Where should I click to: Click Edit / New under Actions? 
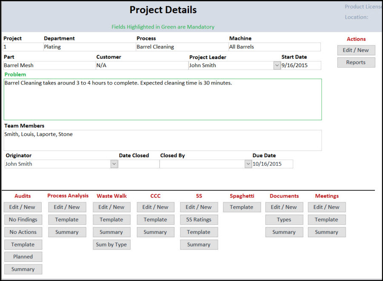(356, 50)
